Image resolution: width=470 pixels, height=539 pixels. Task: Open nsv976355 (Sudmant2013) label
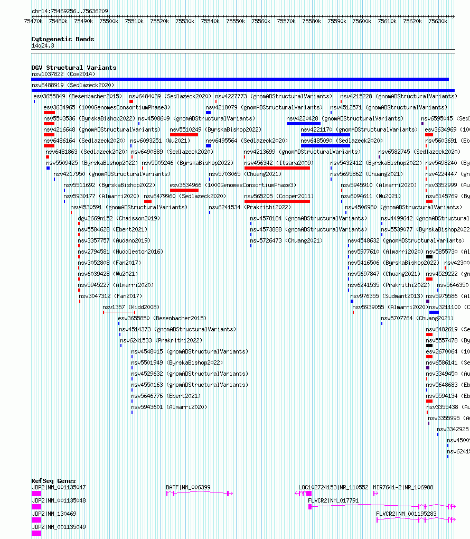tap(387, 296)
